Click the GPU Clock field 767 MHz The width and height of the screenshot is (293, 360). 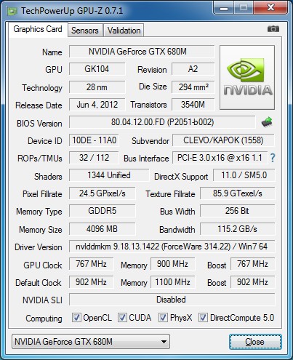click(x=92, y=264)
